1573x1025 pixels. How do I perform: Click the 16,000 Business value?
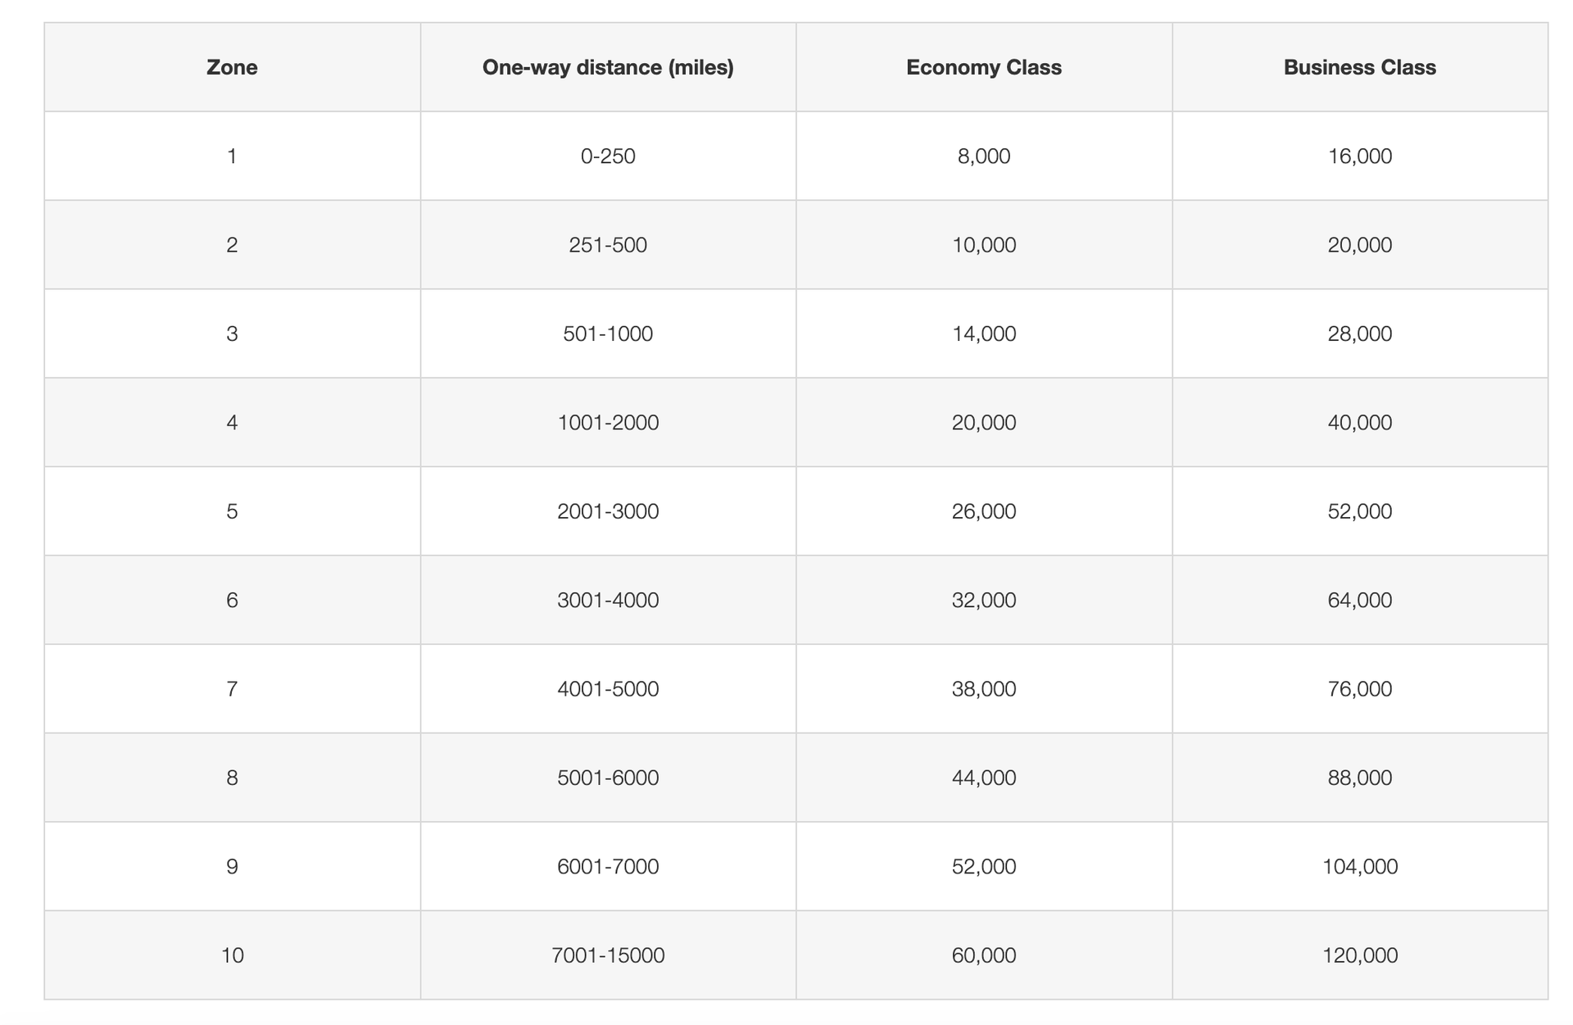(1358, 156)
